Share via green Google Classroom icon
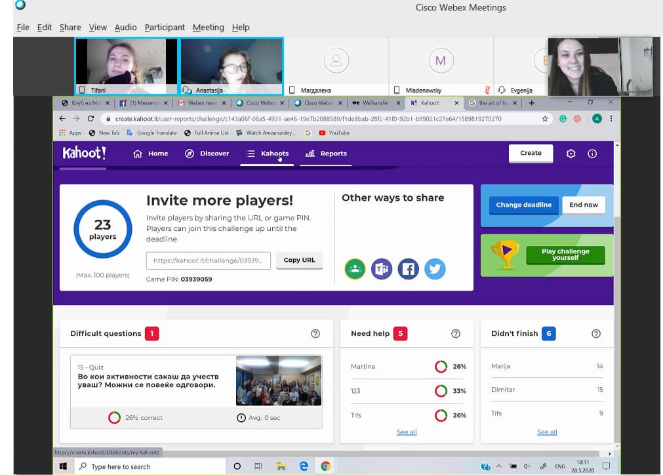663x475 pixels. (355, 269)
